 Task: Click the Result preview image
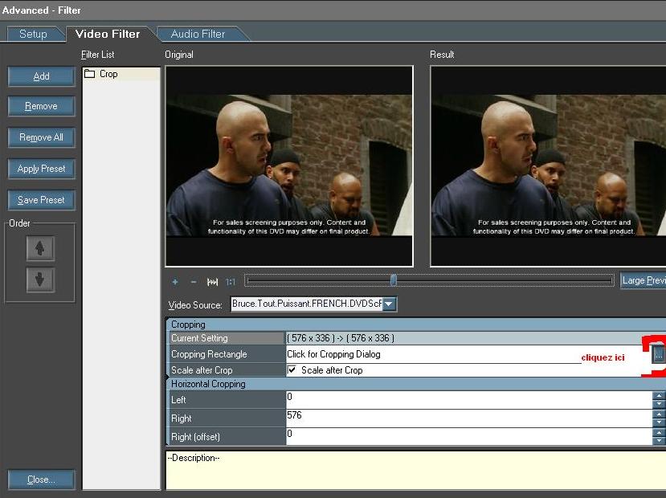(x=549, y=166)
